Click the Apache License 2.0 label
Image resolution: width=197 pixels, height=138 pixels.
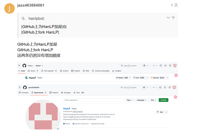tap(81, 124)
